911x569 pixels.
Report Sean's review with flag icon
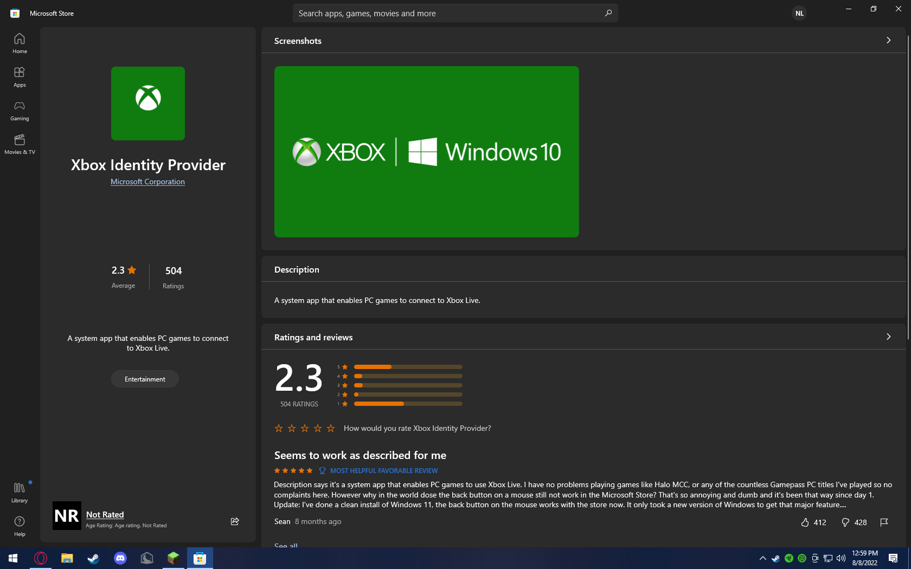coord(884,522)
